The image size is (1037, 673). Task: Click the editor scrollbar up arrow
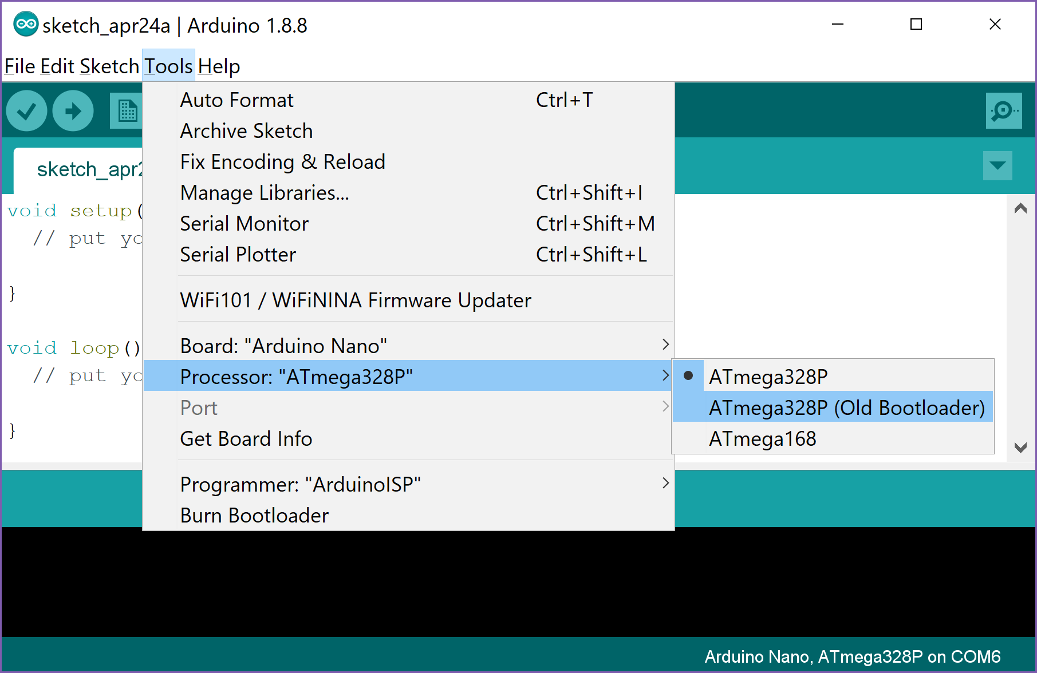pos(1020,209)
